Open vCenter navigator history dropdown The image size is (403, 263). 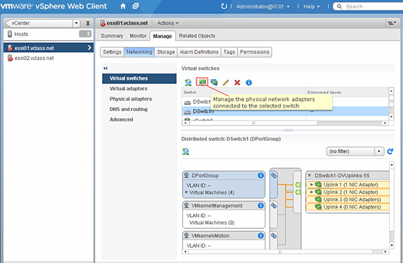[76, 23]
